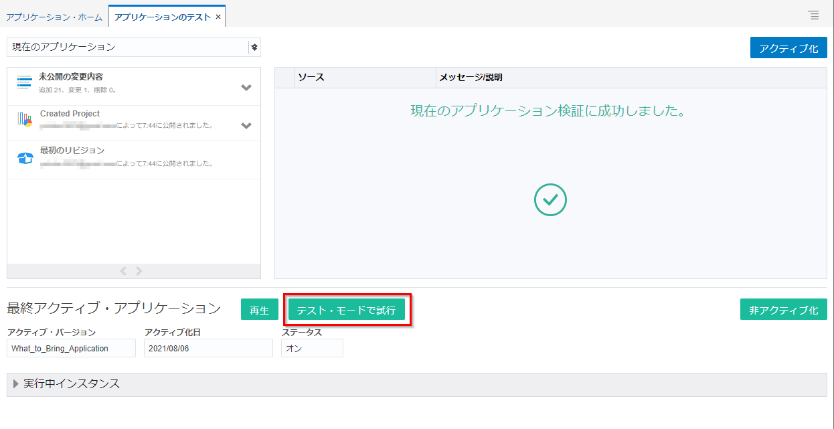Click the right arrow in revision pager
The height and width of the screenshot is (429, 834).
[139, 271]
